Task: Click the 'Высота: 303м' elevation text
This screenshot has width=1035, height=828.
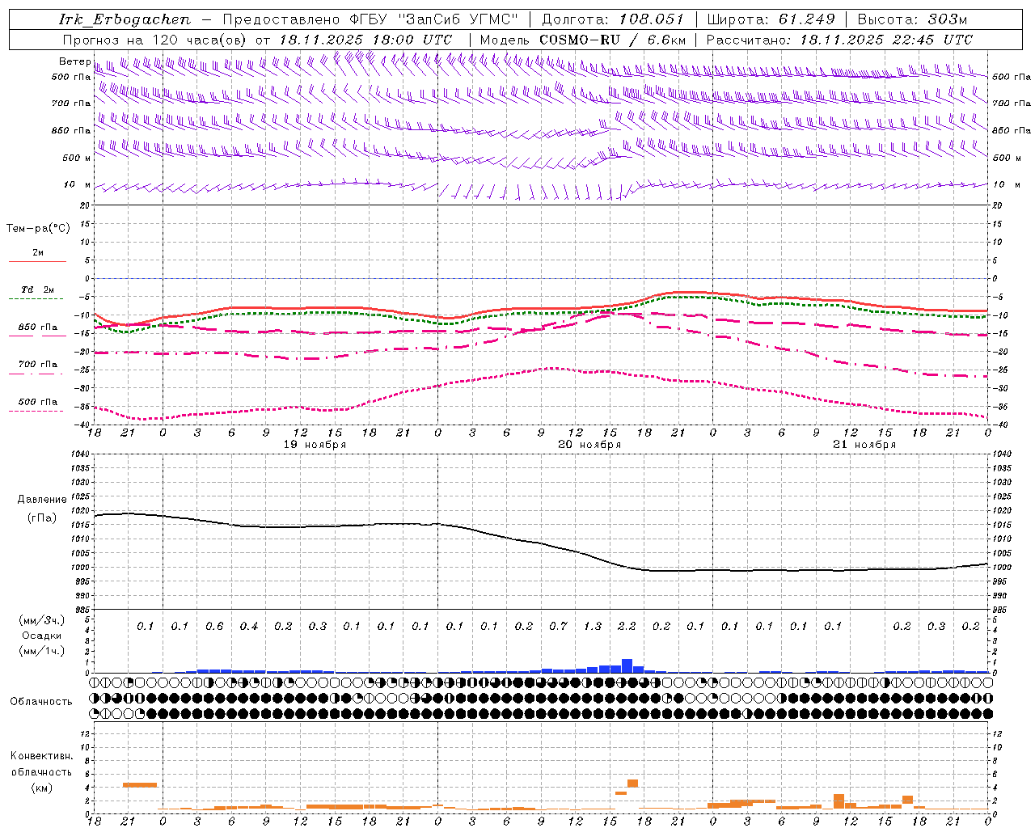Action: (x=912, y=19)
